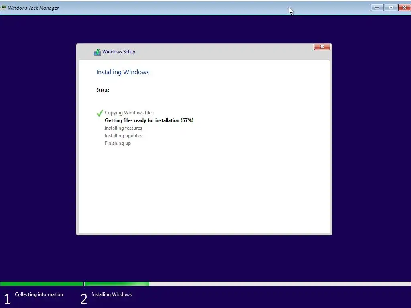Image resolution: width=411 pixels, height=308 pixels.
Task: Click 'Installing features' status line
Action: (123, 128)
